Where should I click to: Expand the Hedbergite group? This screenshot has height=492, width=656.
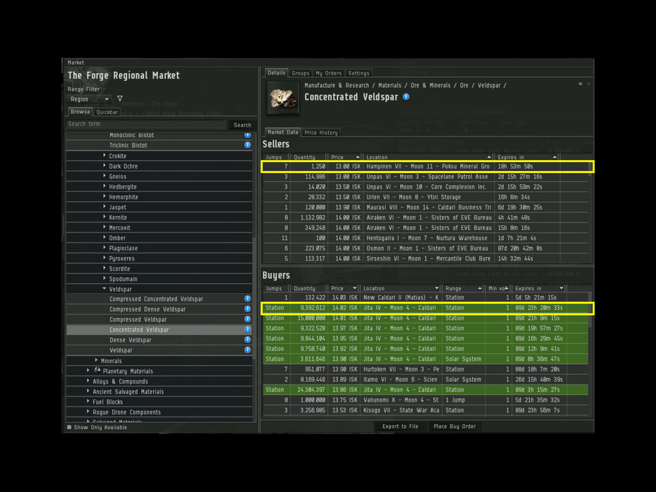click(x=104, y=186)
